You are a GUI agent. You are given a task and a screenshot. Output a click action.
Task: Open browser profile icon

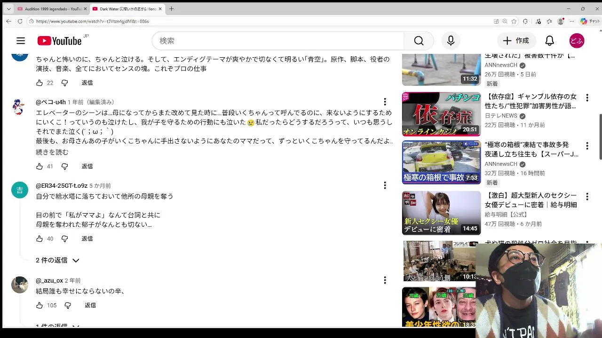click(561, 21)
